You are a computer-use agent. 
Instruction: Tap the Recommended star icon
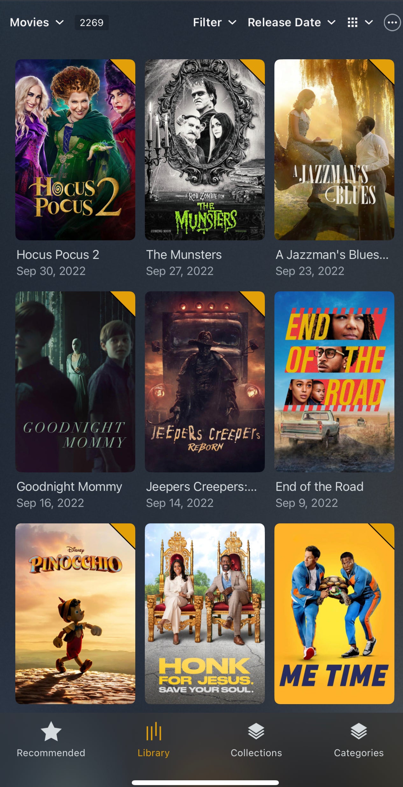pos(51,732)
